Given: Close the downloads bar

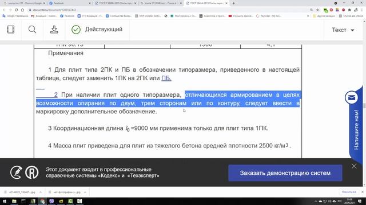Looking at the screenshot, I should tap(362, 192).
